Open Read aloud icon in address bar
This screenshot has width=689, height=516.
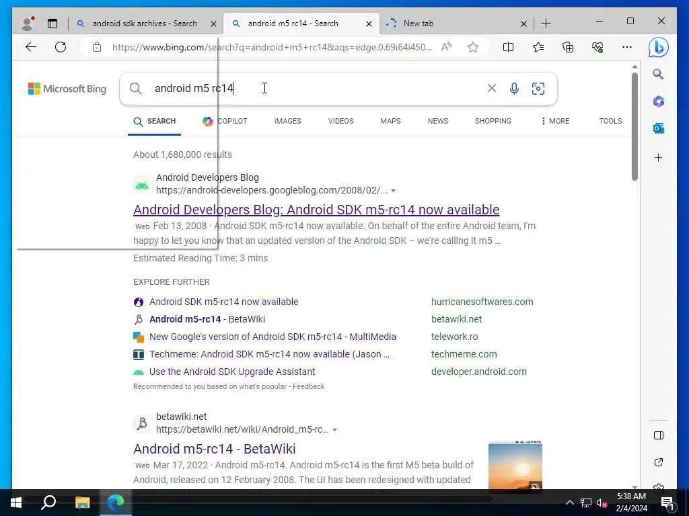click(x=447, y=47)
